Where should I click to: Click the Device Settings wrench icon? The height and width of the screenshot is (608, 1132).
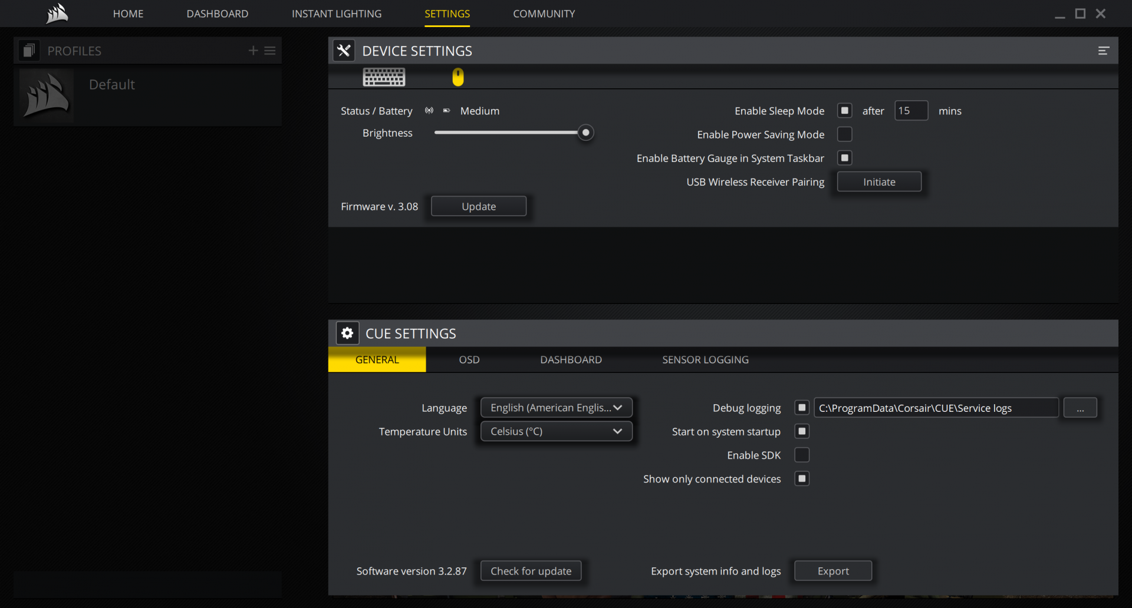coord(344,51)
